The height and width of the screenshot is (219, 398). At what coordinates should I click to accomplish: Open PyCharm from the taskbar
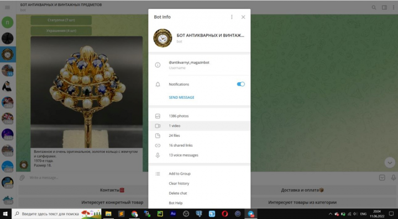(160, 214)
